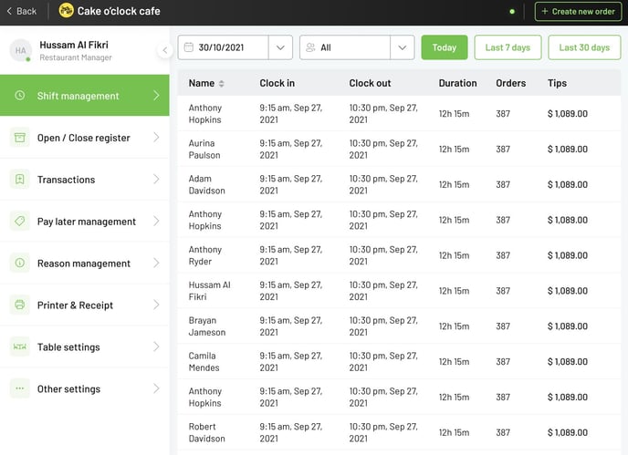The height and width of the screenshot is (455, 628).
Task: Open Reason management menu item
Action: 85,263
